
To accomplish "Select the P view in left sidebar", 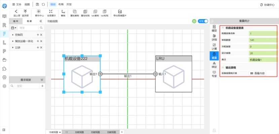I will [x=4, y=51].
